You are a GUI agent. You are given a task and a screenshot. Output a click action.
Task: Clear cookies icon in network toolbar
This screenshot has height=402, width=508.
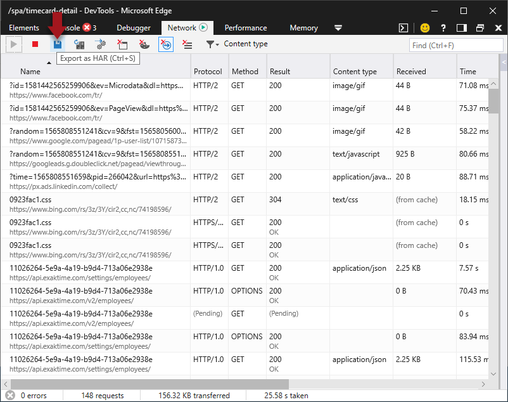[x=144, y=44]
